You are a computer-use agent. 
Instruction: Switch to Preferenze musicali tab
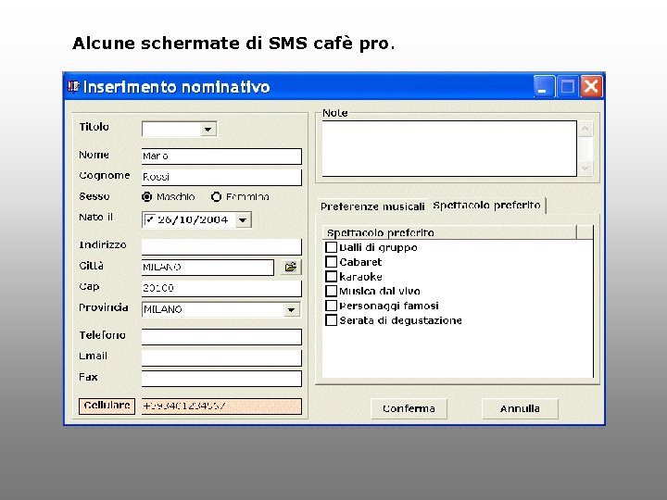coord(372,206)
